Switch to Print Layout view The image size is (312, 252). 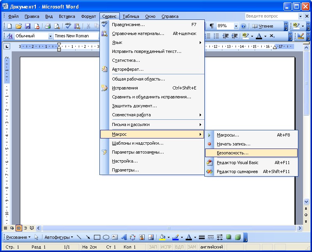point(19,228)
